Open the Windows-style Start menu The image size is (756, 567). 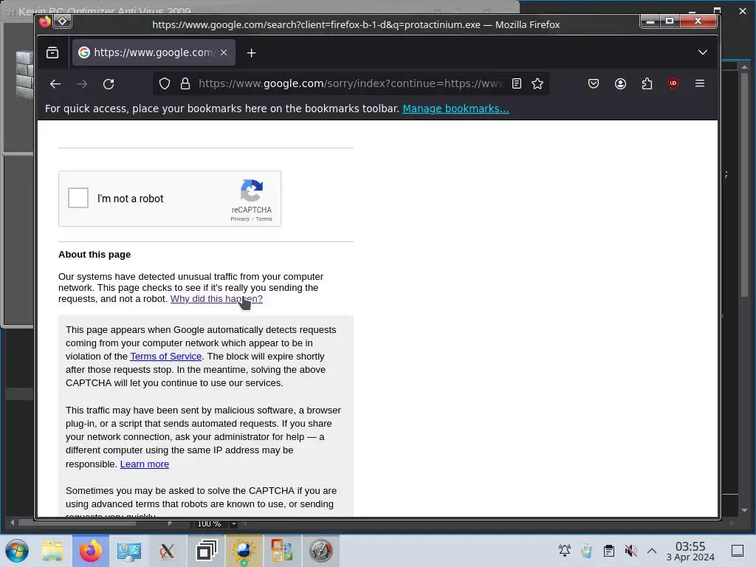click(x=17, y=551)
